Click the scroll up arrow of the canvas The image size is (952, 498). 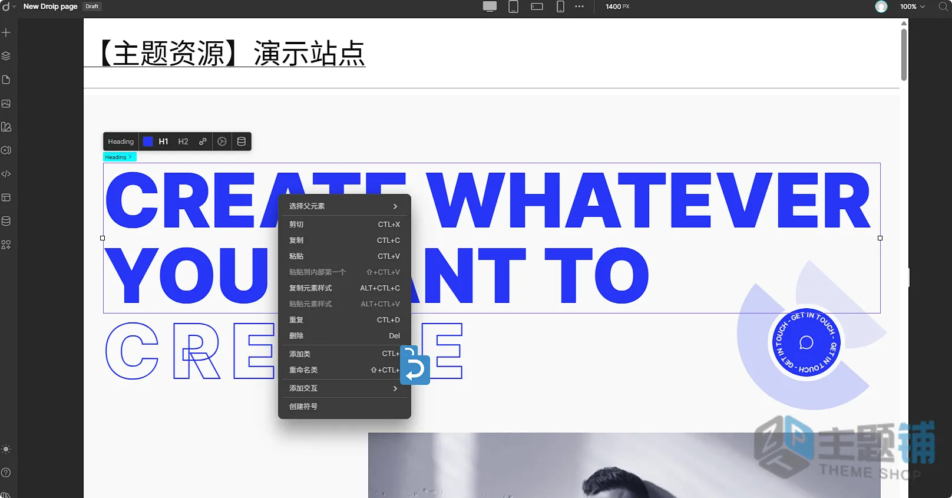coord(904,23)
